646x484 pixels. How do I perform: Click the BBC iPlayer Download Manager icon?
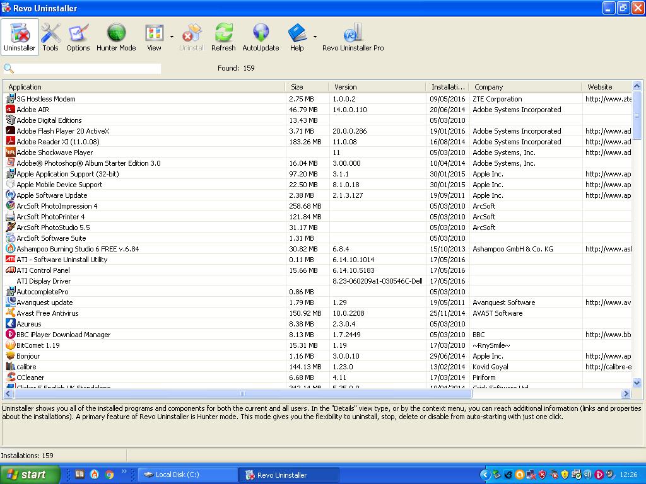(10, 334)
